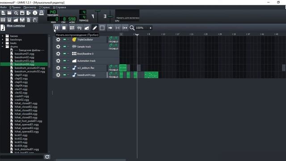The width and height of the screenshot is (286, 161).
Task: Open an existing project with the folder icon
Action: pos(9,13)
